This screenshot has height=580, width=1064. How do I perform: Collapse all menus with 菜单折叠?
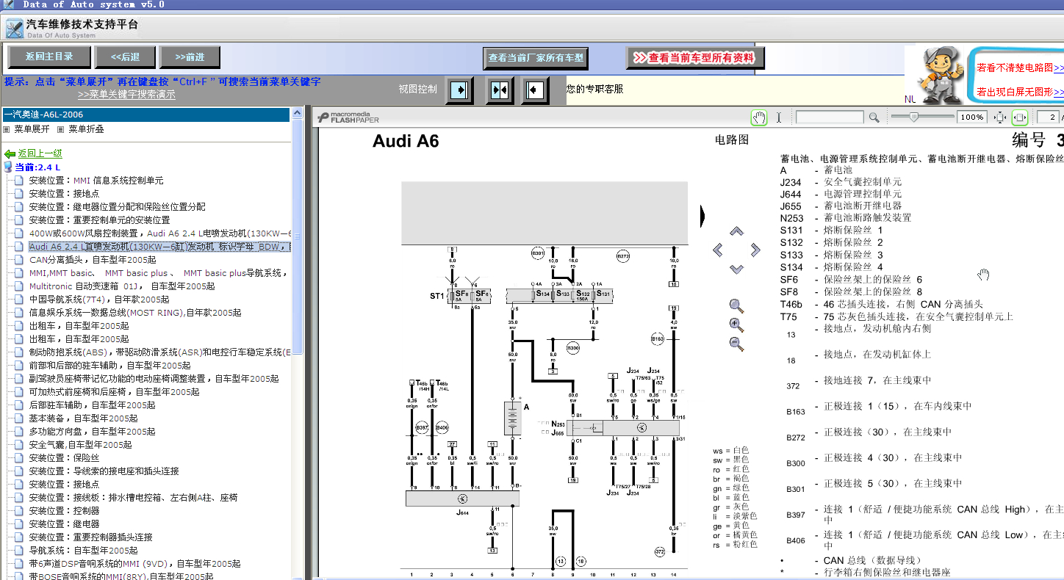[86, 129]
